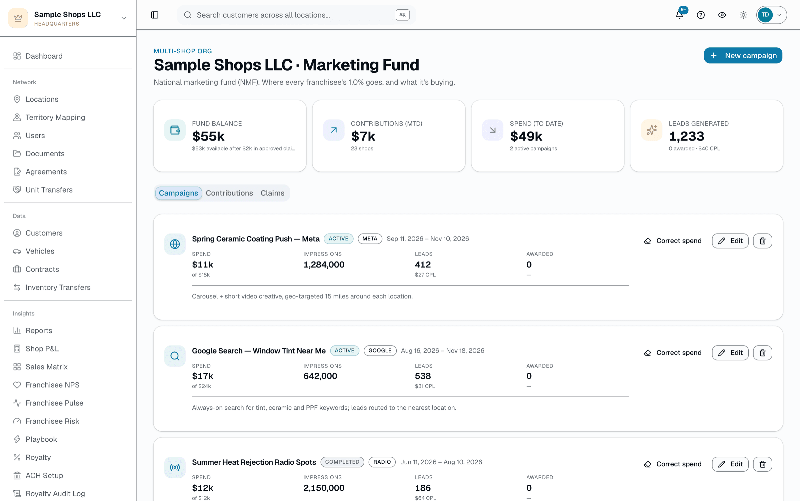The image size is (800, 501).
Task: Open the Sales Matrix page
Action: pos(68,367)
